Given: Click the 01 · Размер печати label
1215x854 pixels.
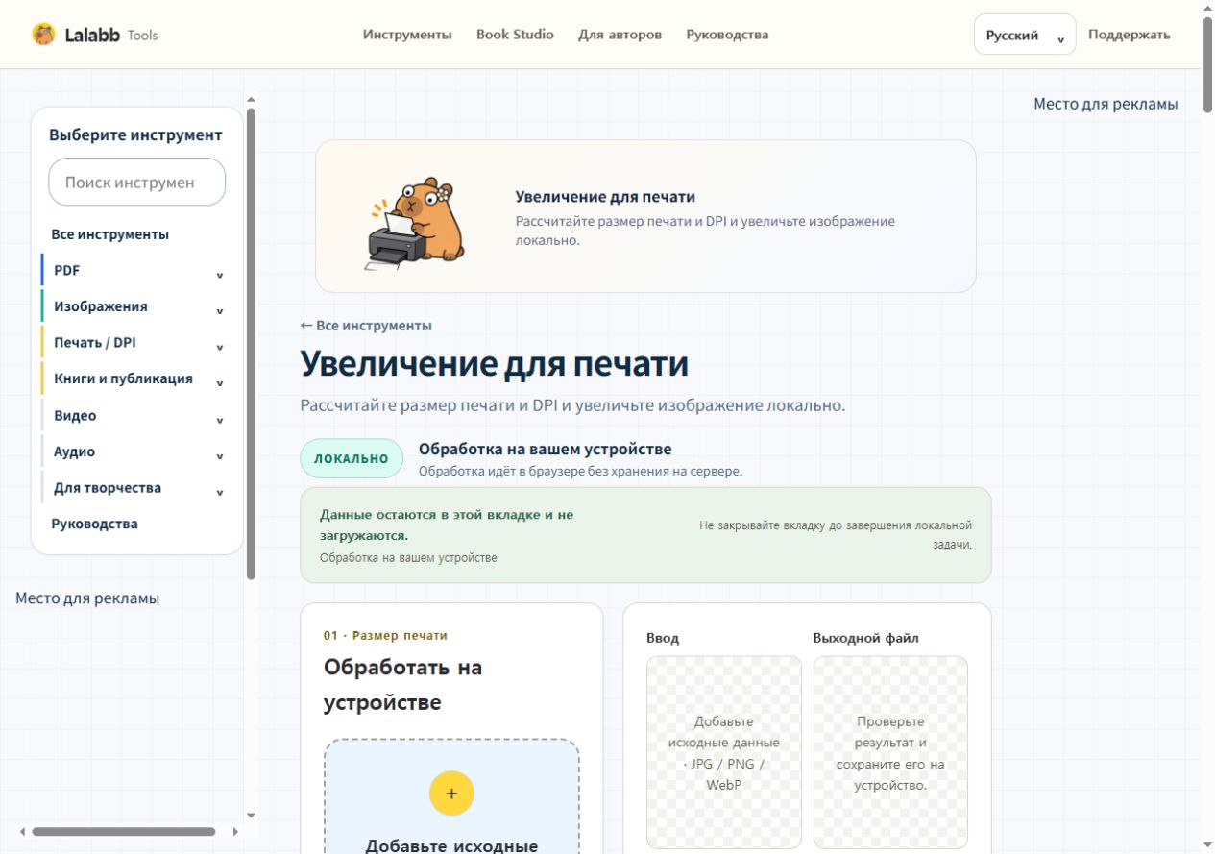Looking at the screenshot, I should pos(385,635).
